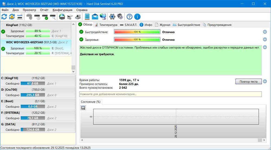Open the Конфигурация menu
This screenshot has width=271, height=150.
click(x=63, y=10)
